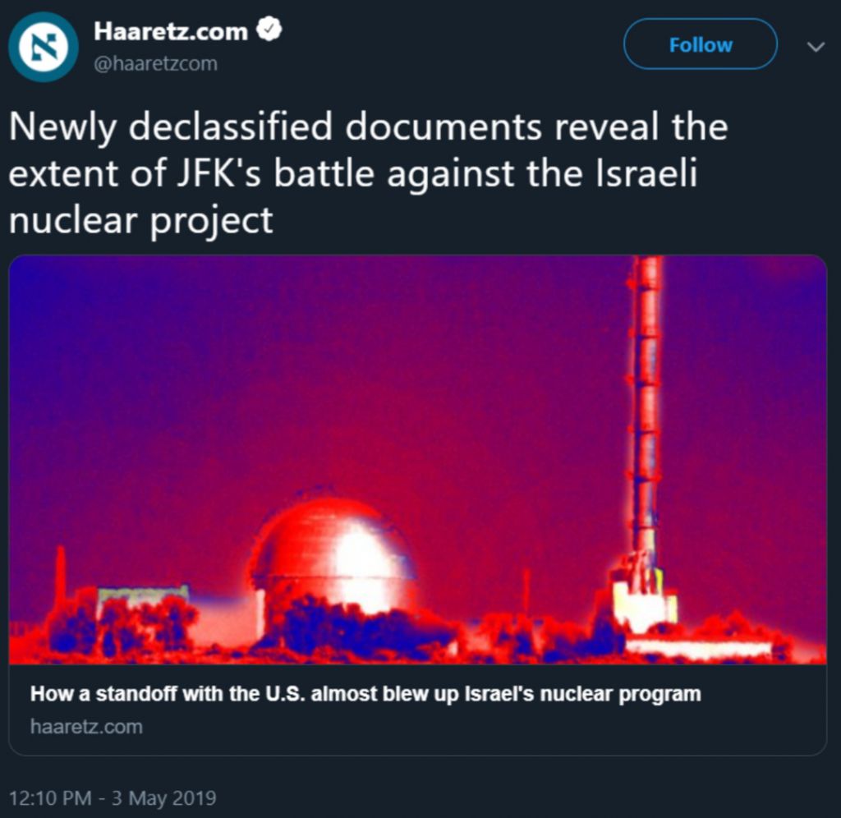Open the article preview image
Viewport: 841px width, 818px height.
418,460
